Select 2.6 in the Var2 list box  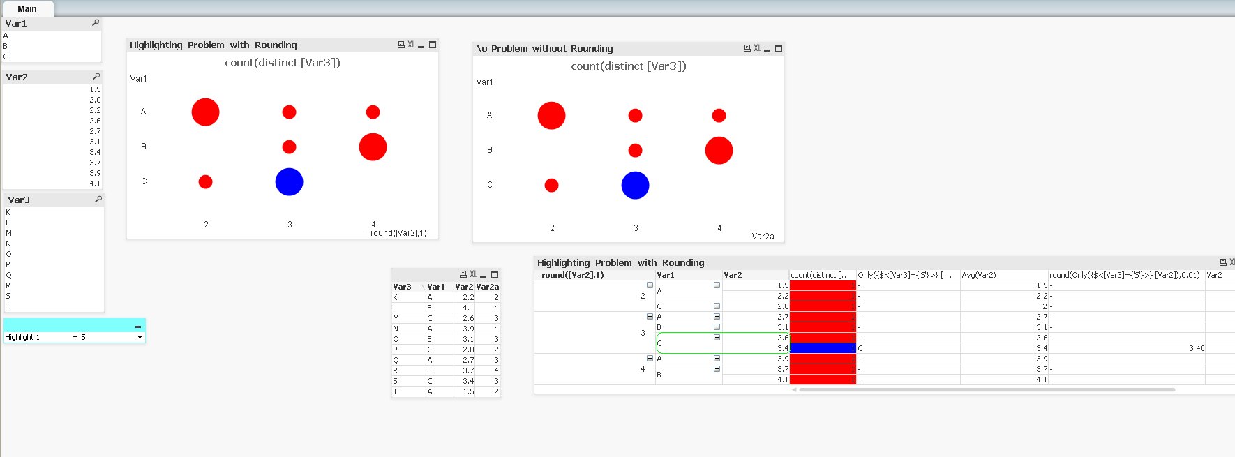point(52,121)
